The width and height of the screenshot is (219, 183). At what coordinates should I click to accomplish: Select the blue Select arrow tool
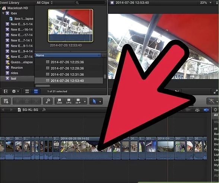[95, 101]
